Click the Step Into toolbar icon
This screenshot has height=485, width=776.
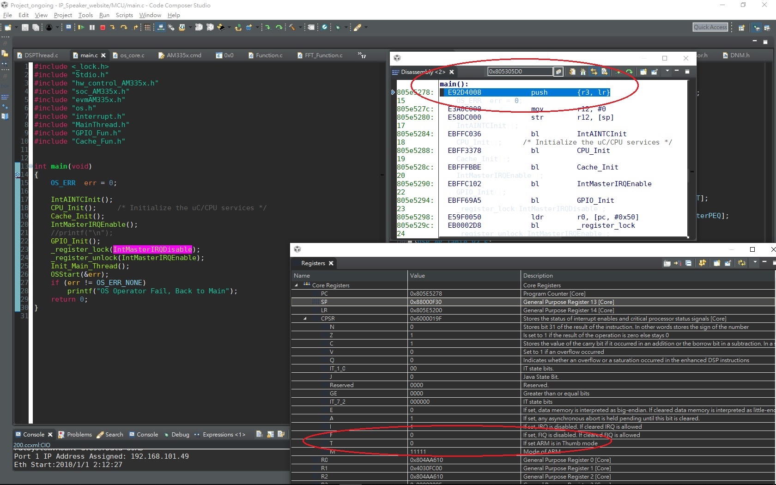(x=113, y=28)
